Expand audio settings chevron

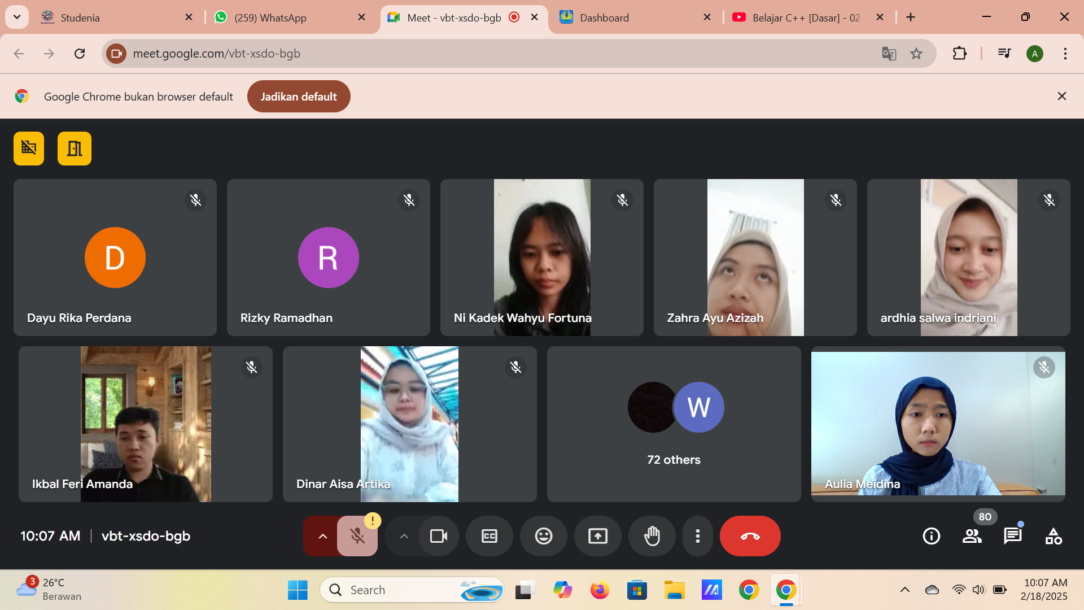322,536
